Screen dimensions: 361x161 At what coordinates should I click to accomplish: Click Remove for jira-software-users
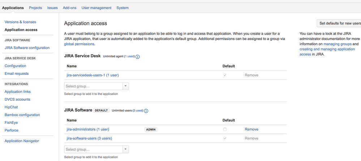click(x=252, y=138)
